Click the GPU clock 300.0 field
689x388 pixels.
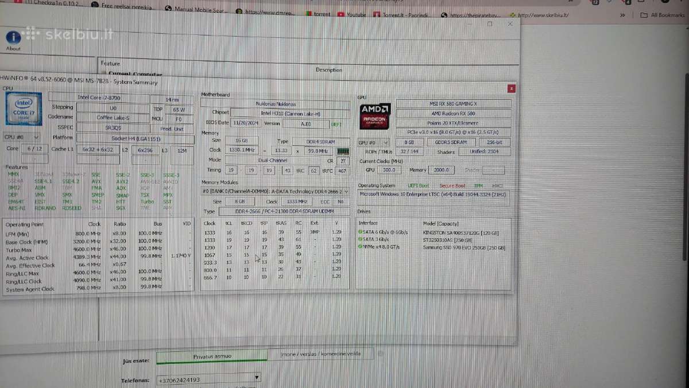(x=390, y=170)
